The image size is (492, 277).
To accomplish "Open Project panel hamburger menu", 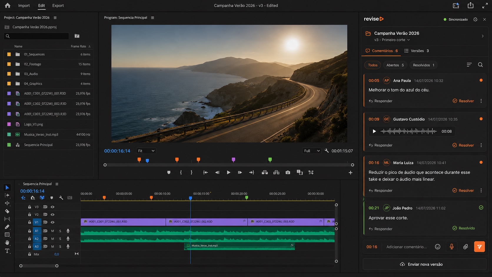I will point(55,18).
